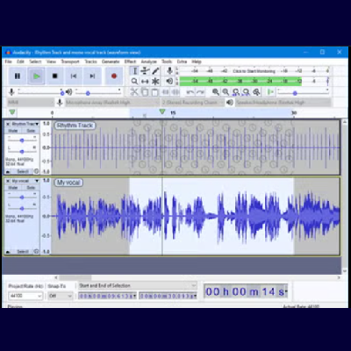This screenshot has height=351, width=351.
Task: Open the Effect menu
Action: (130, 61)
